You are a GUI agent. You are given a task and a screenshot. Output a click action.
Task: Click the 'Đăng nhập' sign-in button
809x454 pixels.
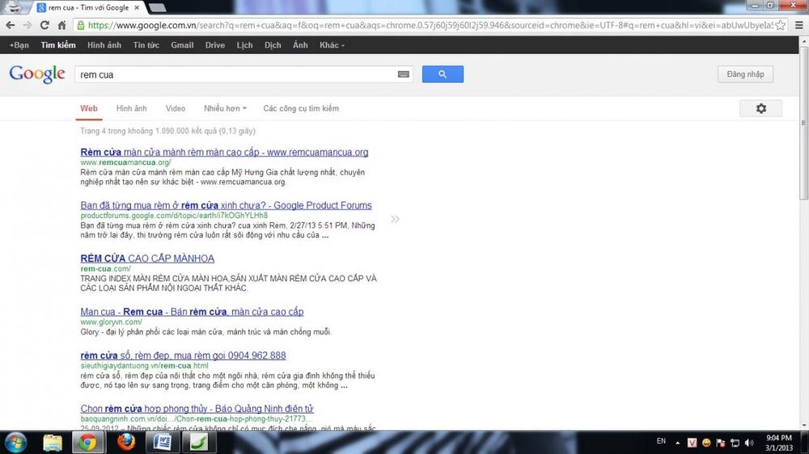pos(745,74)
